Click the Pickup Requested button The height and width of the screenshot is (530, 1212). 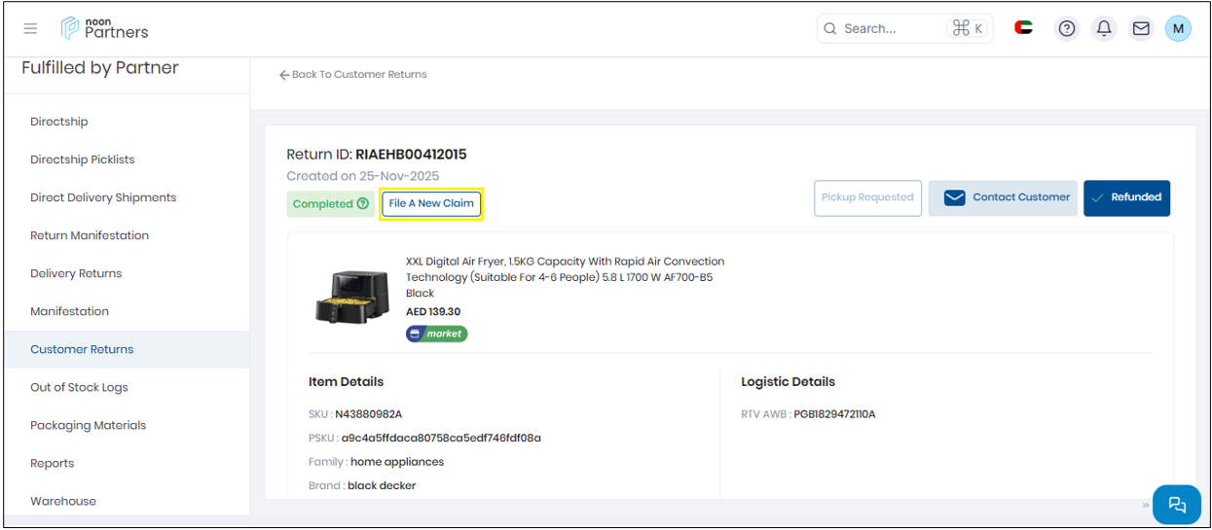pyautogui.click(x=866, y=197)
